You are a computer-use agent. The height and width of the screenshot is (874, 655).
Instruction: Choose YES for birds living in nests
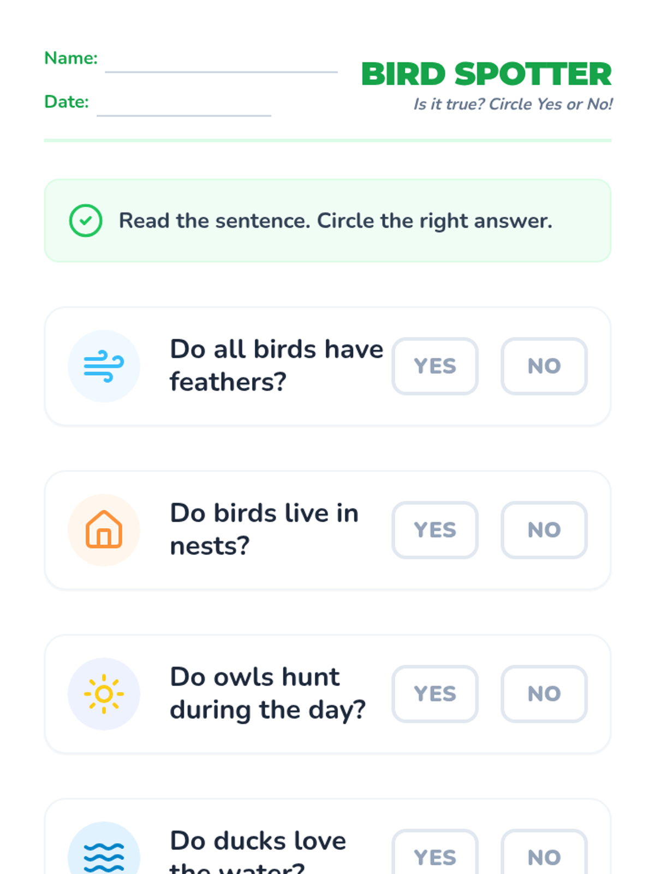(435, 530)
